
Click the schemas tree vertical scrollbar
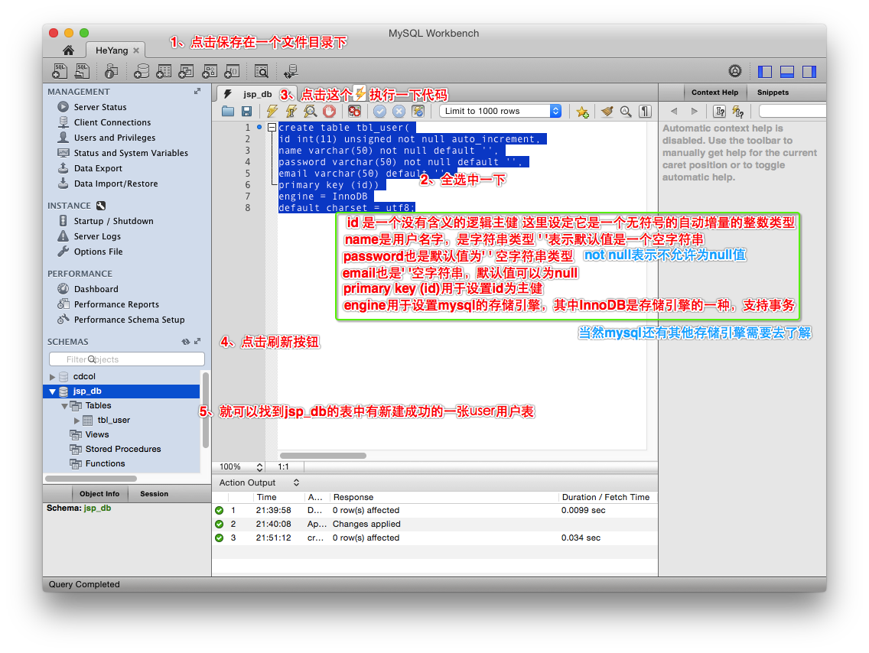click(206, 410)
